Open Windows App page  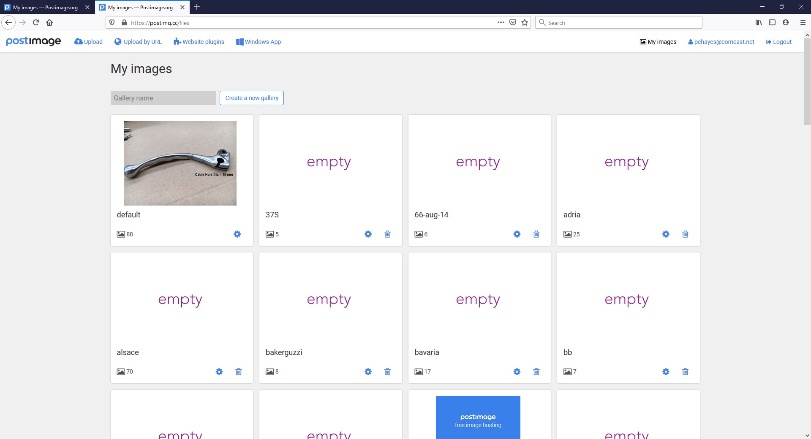click(x=259, y=42)
